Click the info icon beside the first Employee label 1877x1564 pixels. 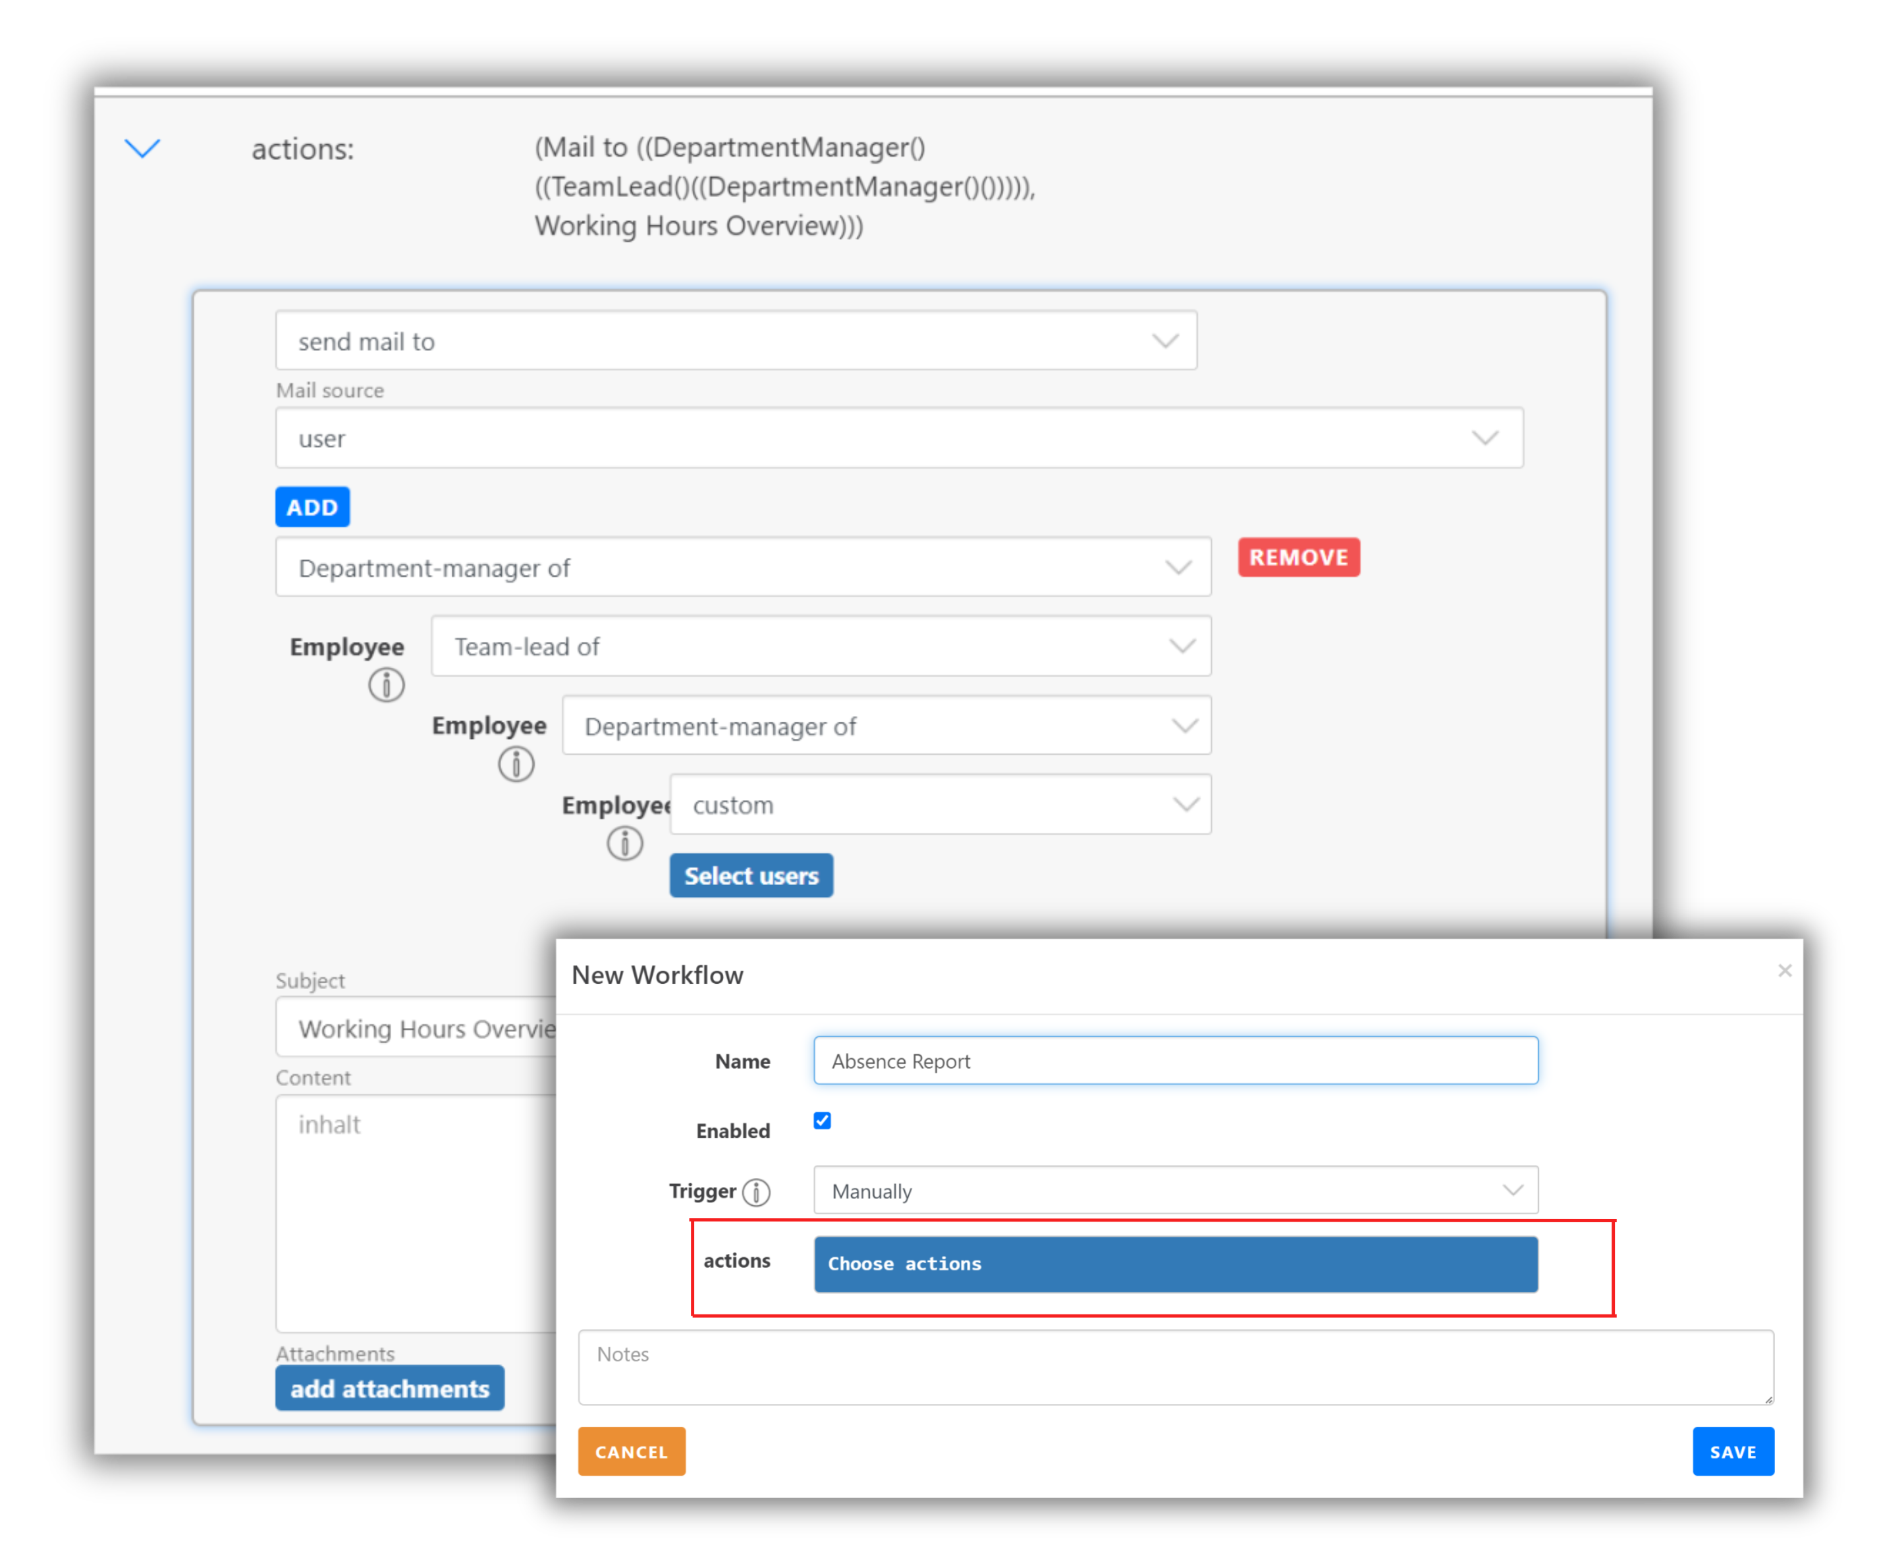[387, 685]
